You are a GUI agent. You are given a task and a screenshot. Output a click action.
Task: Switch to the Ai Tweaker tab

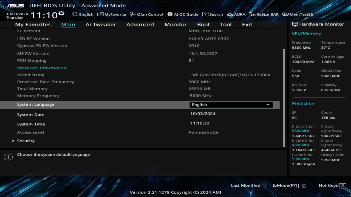click(101, 24)
